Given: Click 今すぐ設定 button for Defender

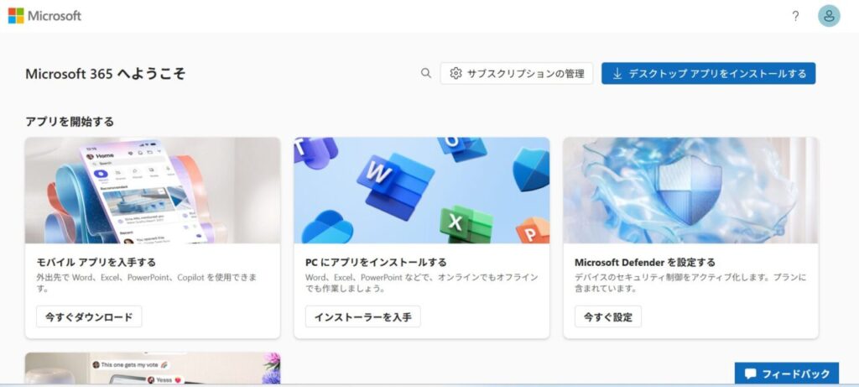Looking at the screenshot, I should (x=607, y=316).
